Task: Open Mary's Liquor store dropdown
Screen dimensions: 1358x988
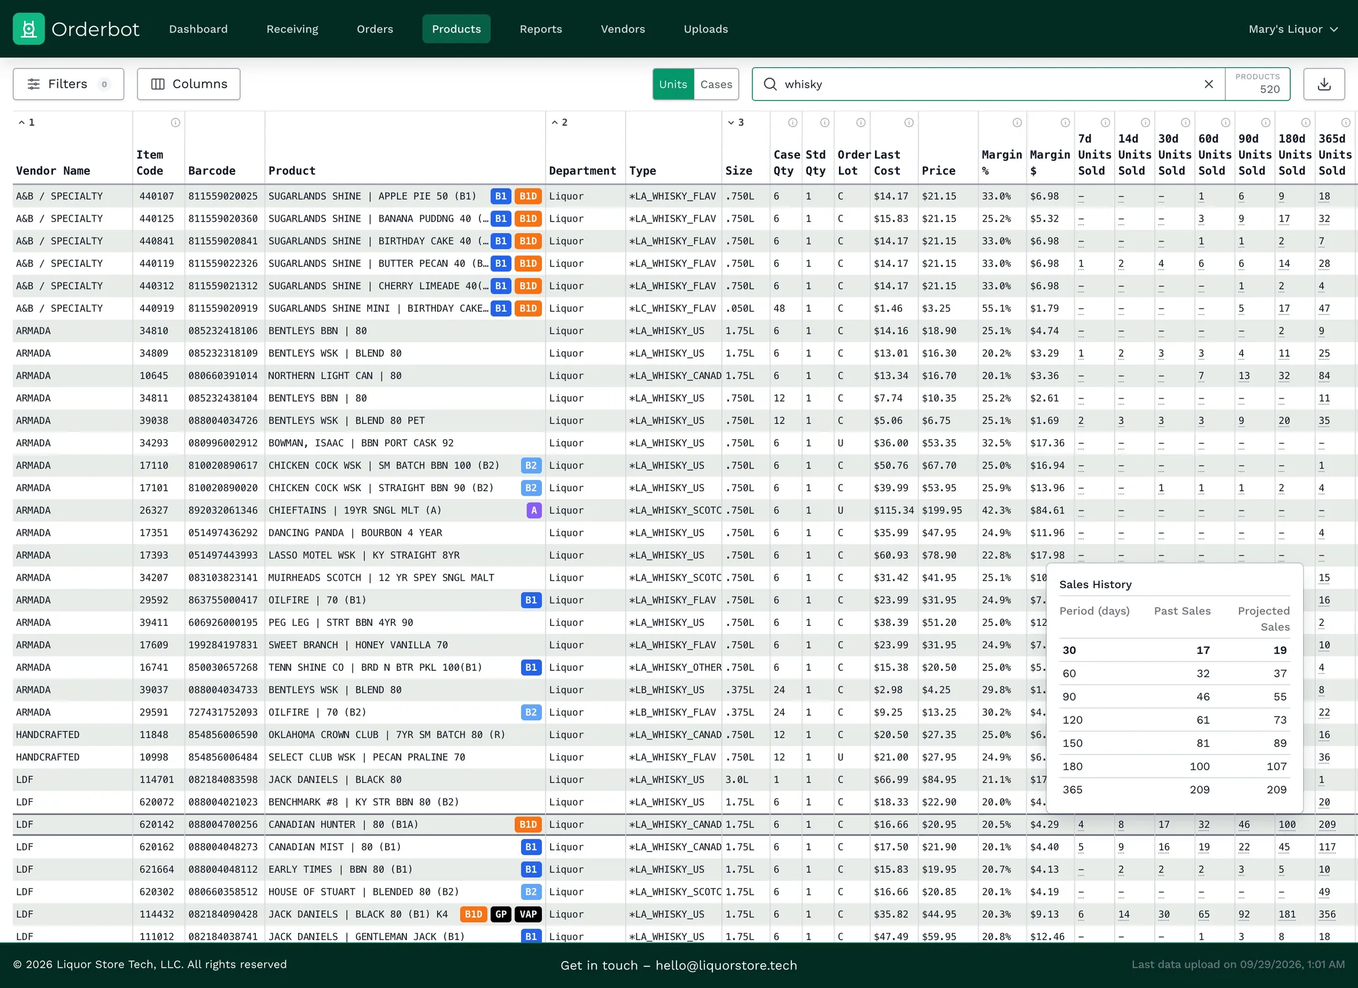Action: tap(1293, 29)
